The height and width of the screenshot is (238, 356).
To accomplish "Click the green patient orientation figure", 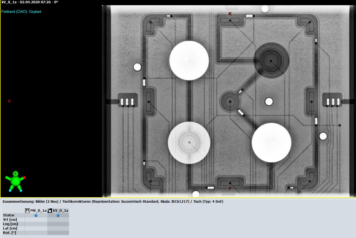I will pyautogui.click(x=16, y=181).
